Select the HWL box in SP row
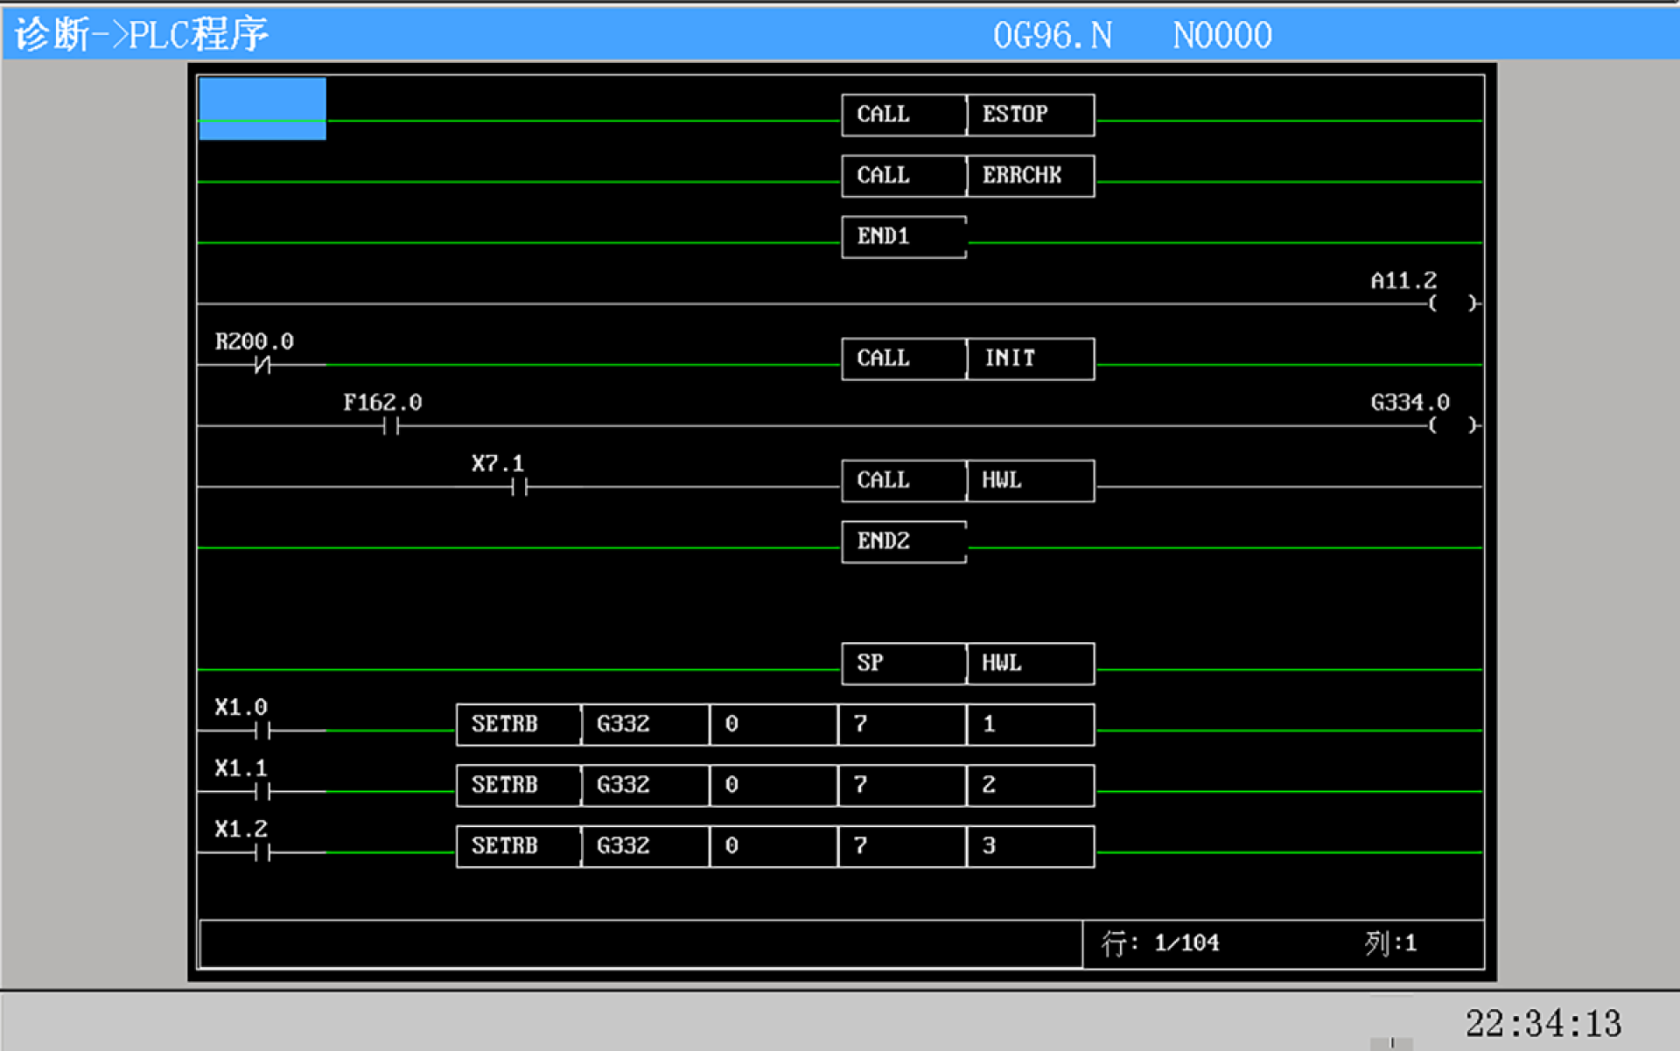 click(1031, 663)
